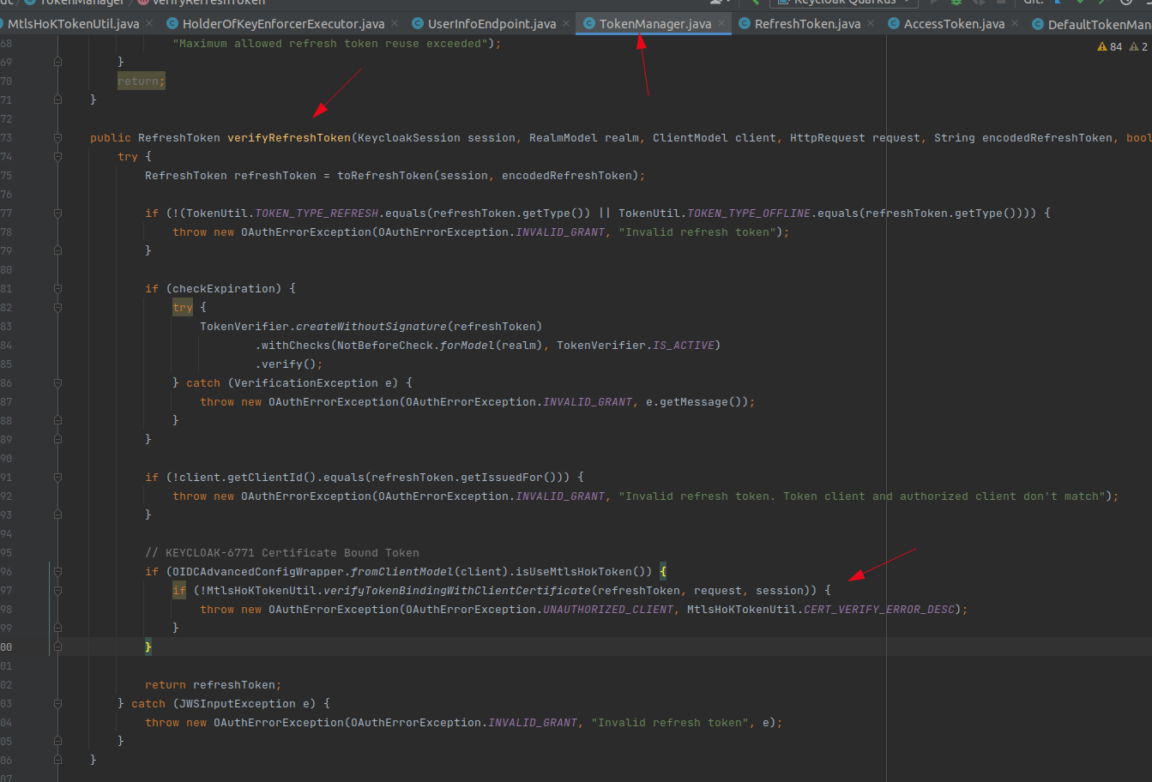Viewport: 1152px width, 782px height.
Task: Open the RefreshToken.java tab
Action: pyautogui.click(x=807, y=24)
